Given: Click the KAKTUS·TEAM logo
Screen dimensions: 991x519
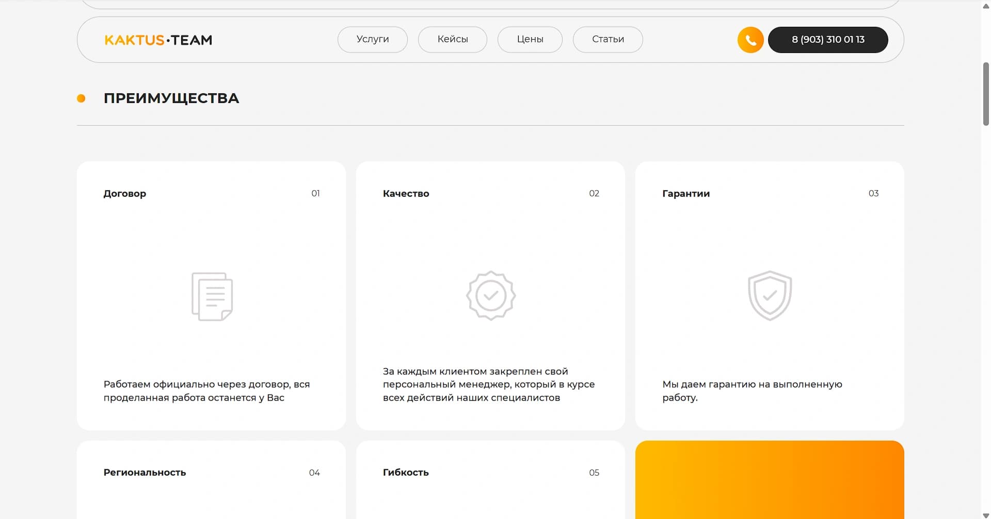Looking at the screenshot, I should 158,40.
